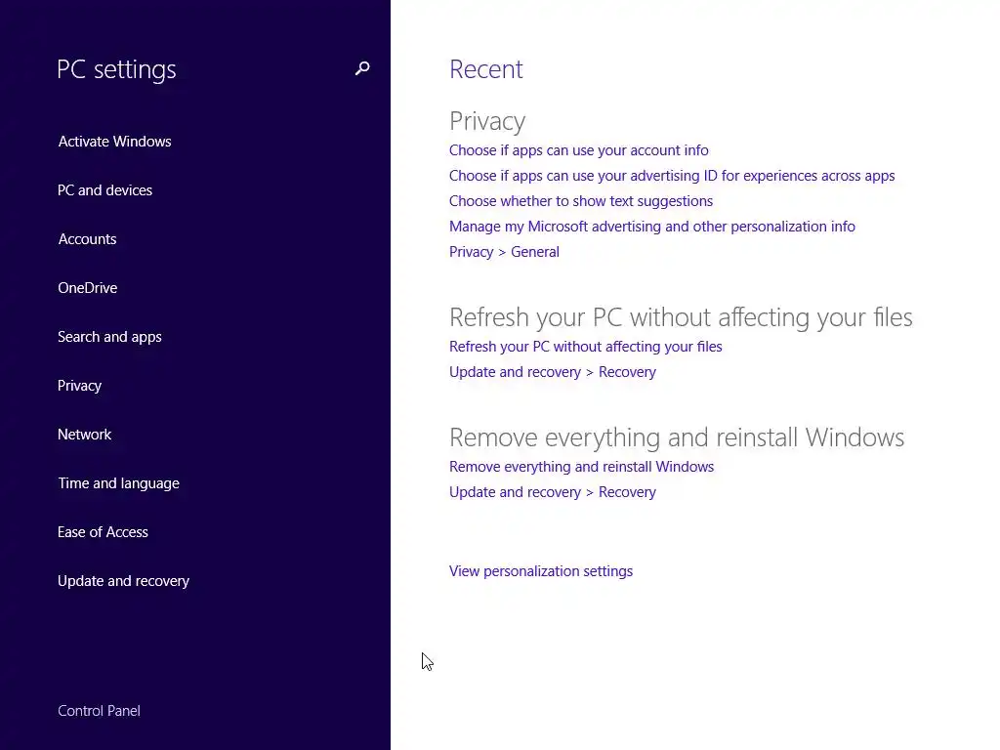Follow the Privacy > General link

[504, 252]
